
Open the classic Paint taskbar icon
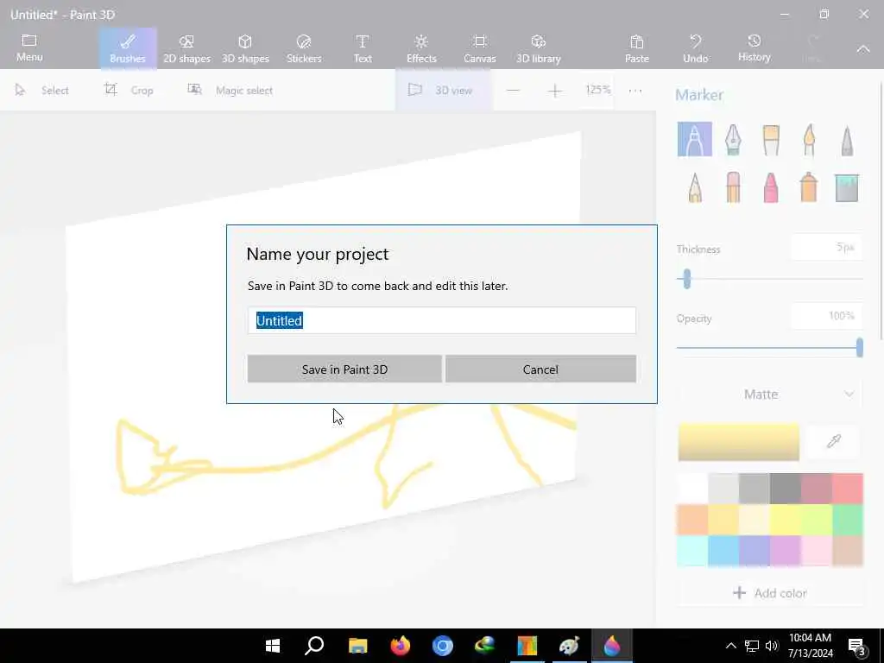click(569, 646)
